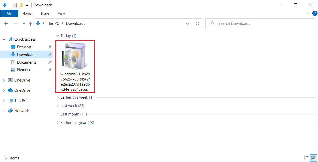The height and width of the screenshot is (162, 318).
Task: Maximize the Downloads window
Action: (x=295, y=5)
